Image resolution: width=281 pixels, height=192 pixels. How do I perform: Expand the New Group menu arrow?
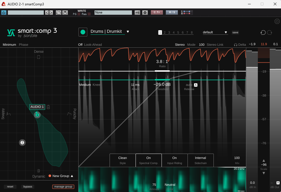[72, 176]
